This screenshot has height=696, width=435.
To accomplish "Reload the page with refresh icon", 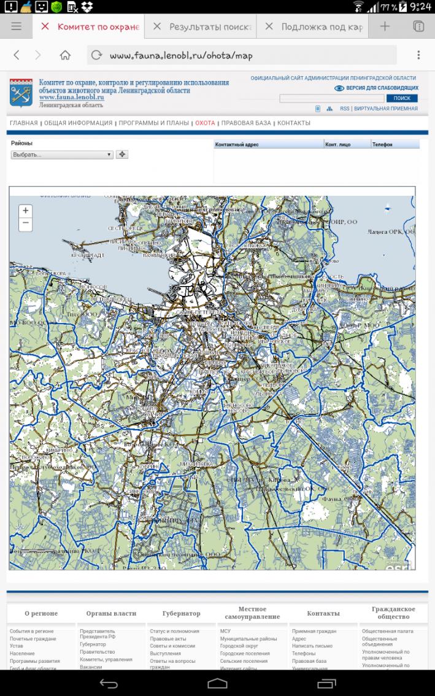I will tap(96, 55).
